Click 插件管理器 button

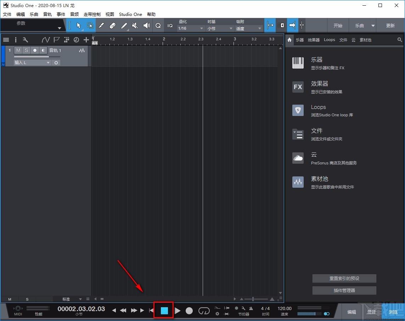tap(344, 290)
